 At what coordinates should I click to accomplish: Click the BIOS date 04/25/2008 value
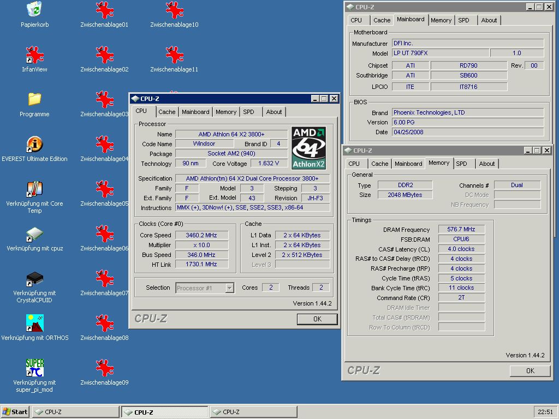pyautogui.click(x=468, y=132)
